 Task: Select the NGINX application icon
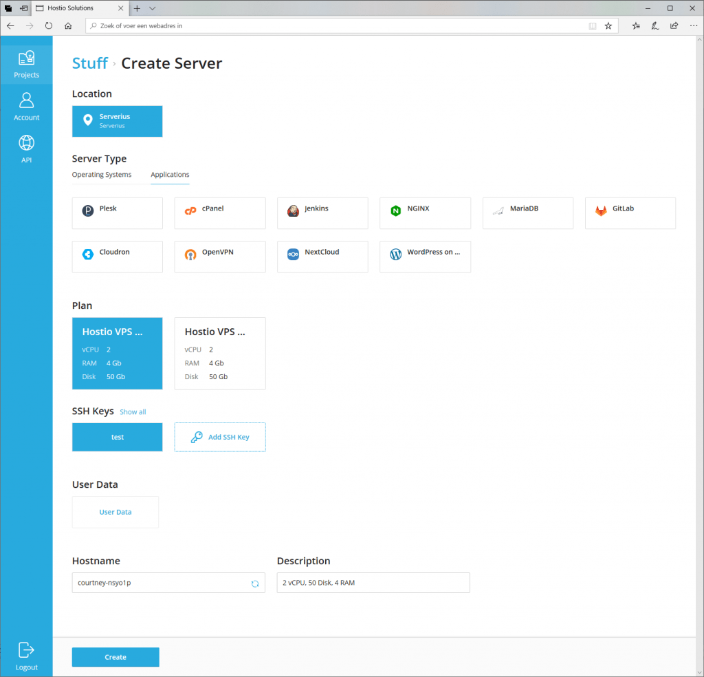(x=395, y=211)
